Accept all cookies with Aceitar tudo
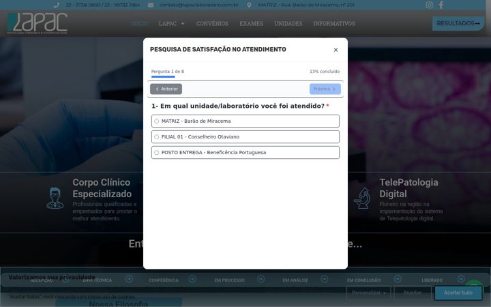The width and height of the screenshot is (491, 307). pos(458,293)
